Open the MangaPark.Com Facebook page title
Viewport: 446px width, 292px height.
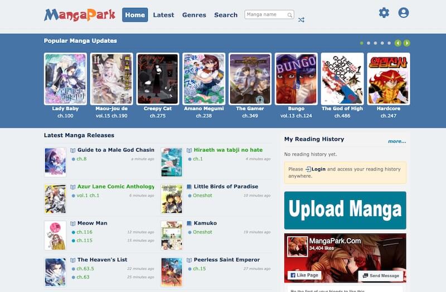[x=335, y=241]
